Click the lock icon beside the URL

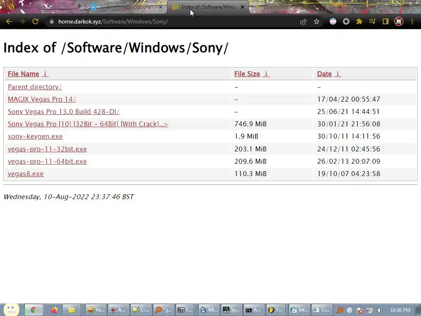coord(52,21)
